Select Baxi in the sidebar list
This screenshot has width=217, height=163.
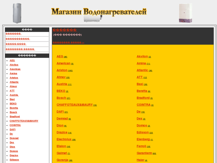click(12, 99)
